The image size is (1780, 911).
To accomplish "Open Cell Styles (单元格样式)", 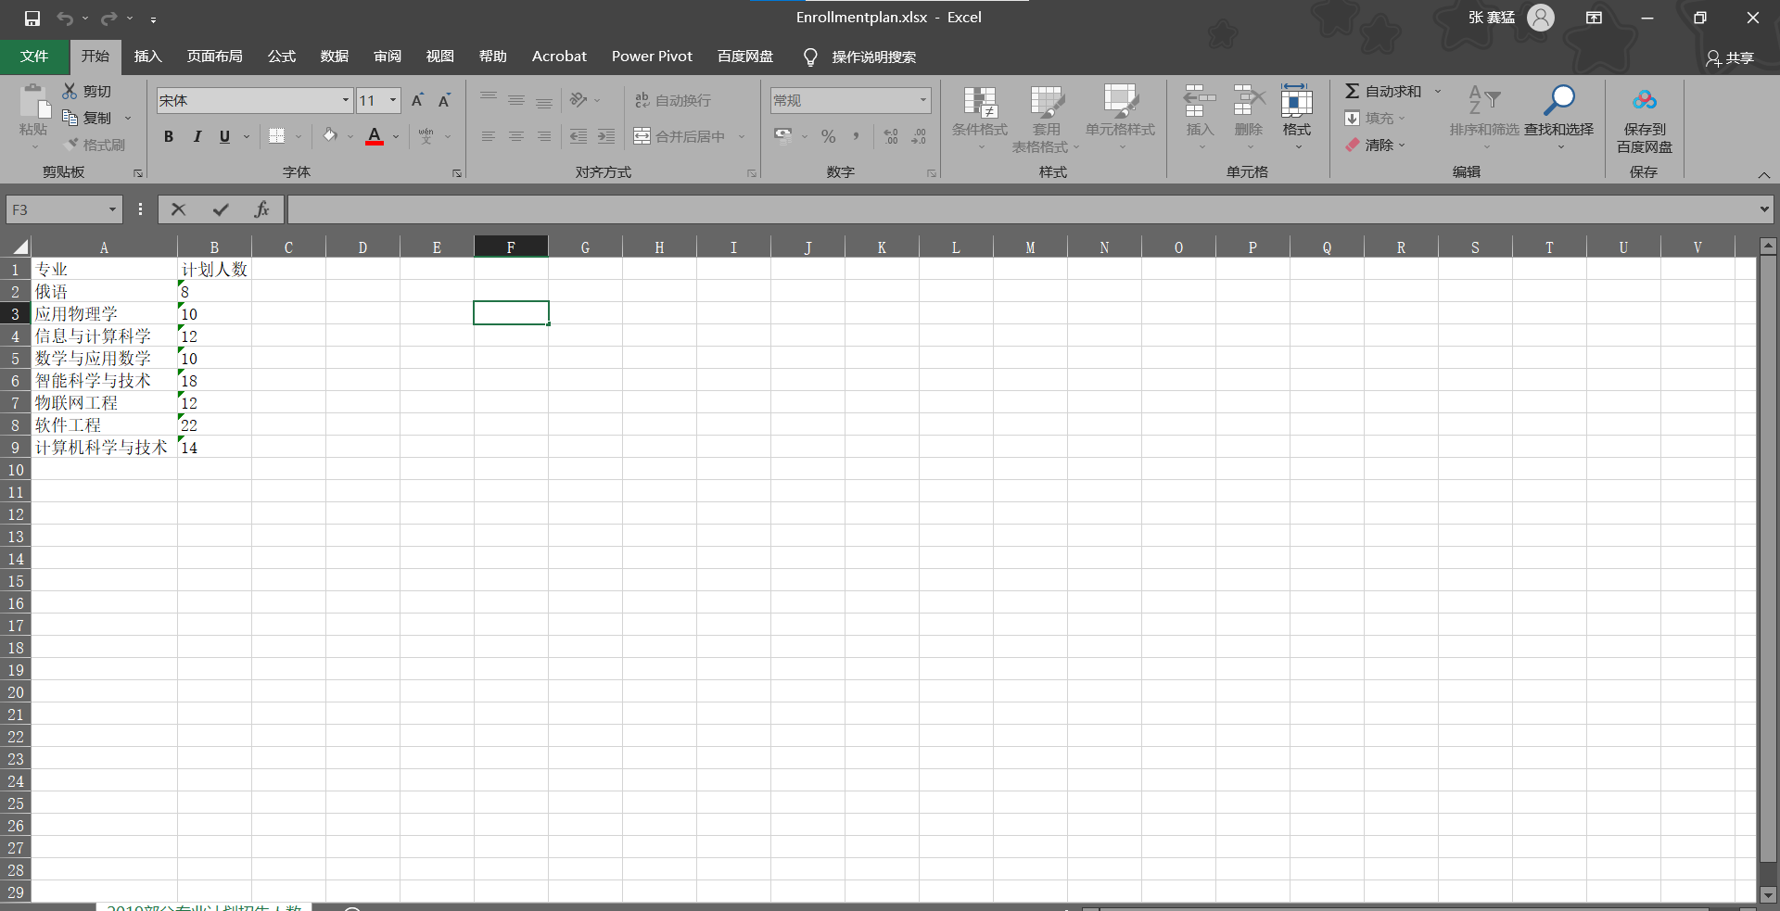I will [1120, 119].
